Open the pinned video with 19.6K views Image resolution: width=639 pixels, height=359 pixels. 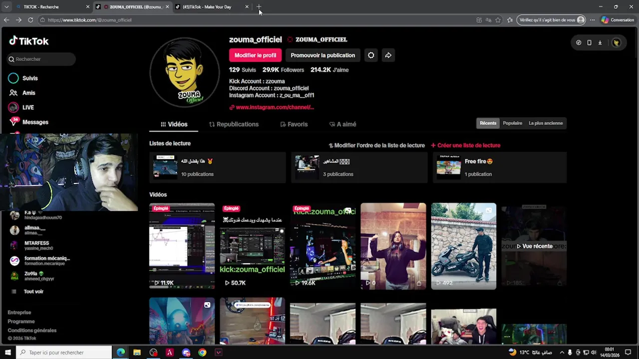point(322,246)
